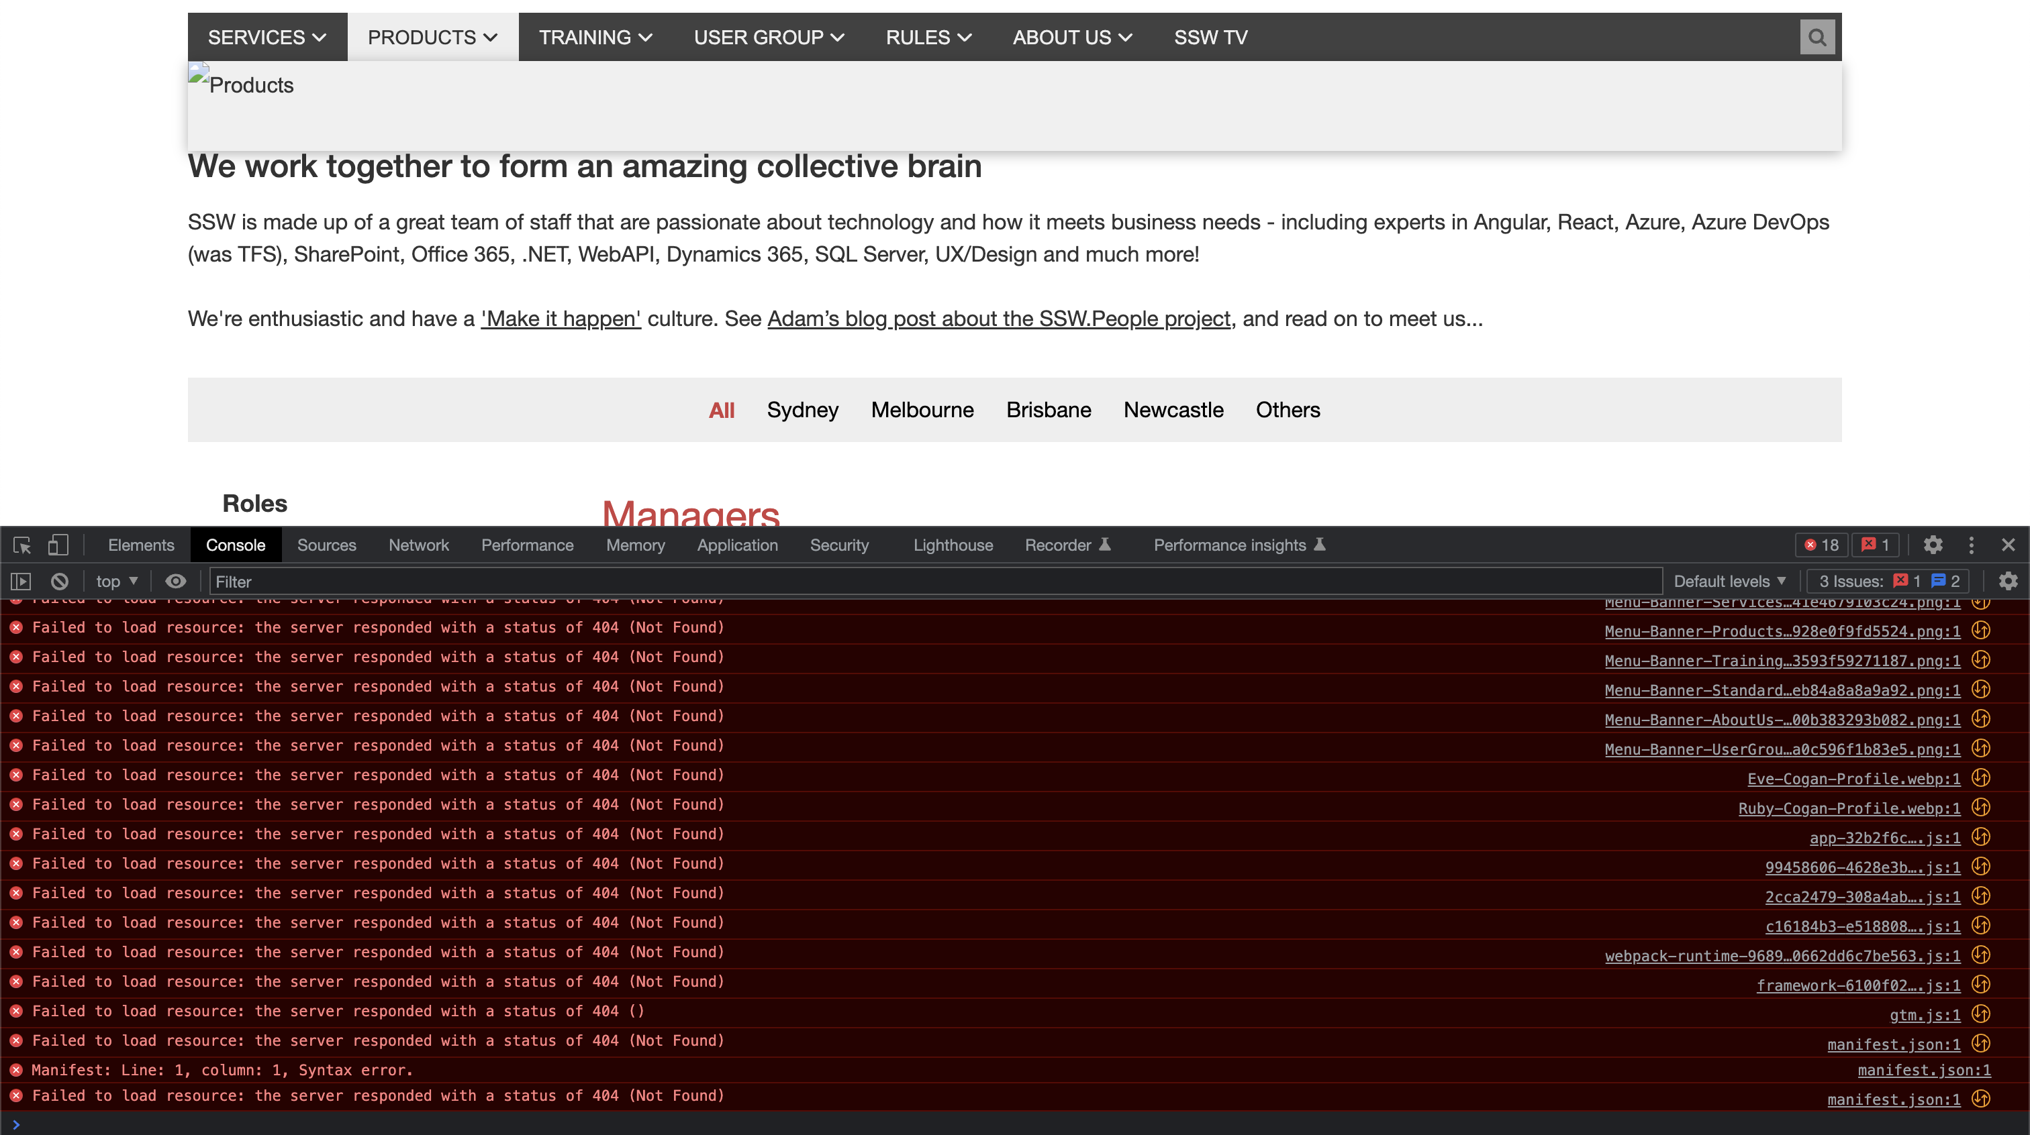Create a live expression with the eye icon
Screen dimensions: 2030x1135
[x=176, y=580]
